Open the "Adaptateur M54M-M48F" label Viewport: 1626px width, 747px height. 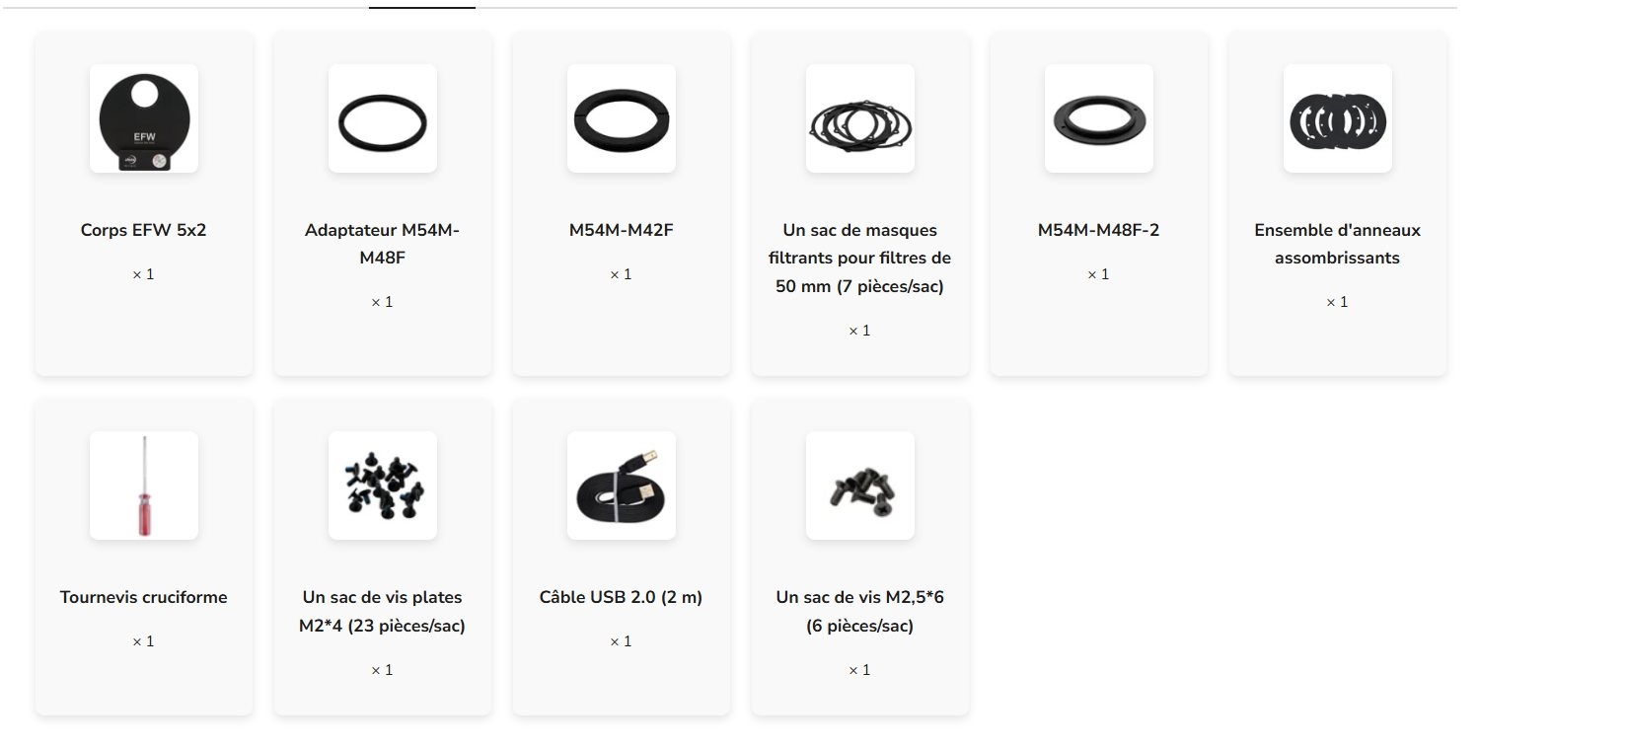(x=383, y=244)
